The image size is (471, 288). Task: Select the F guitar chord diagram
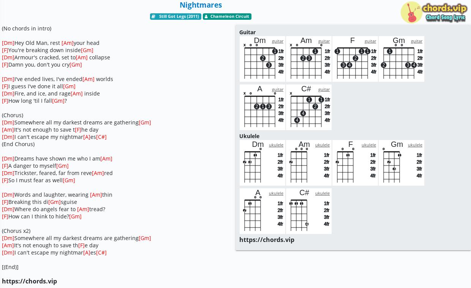click(x=355, y=59)
